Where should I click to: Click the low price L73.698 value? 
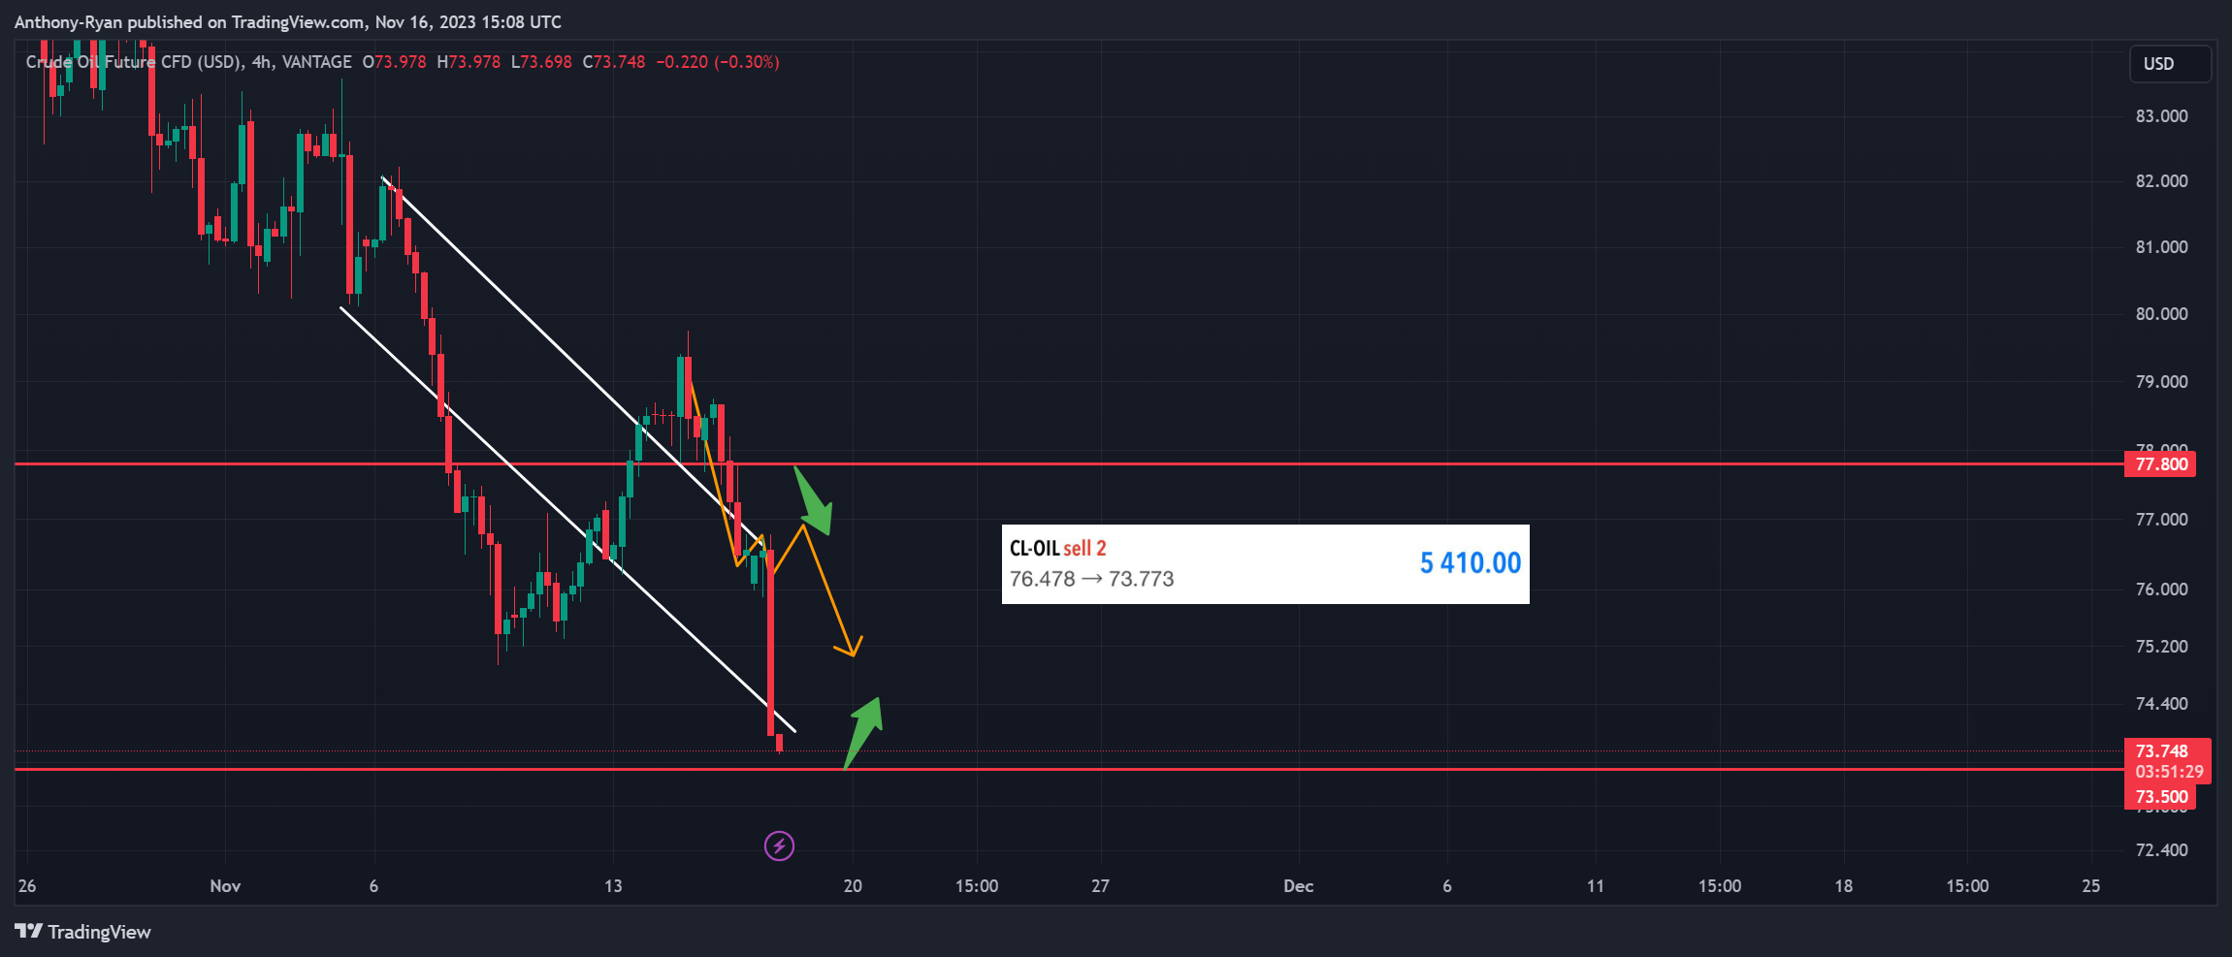541,62
